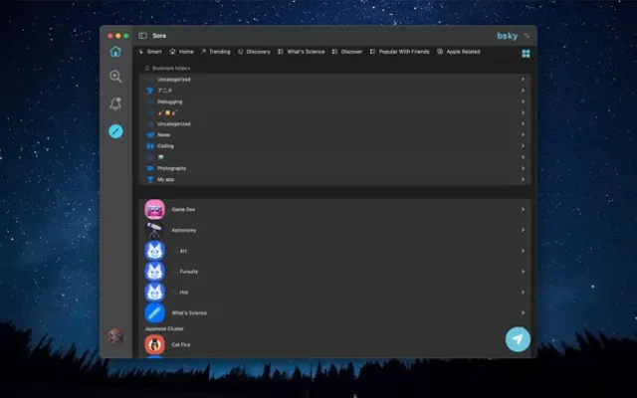This screenshot has width=637, height=398.
Task: Click the guitar emoji folder name
Action: click(167, 112)
